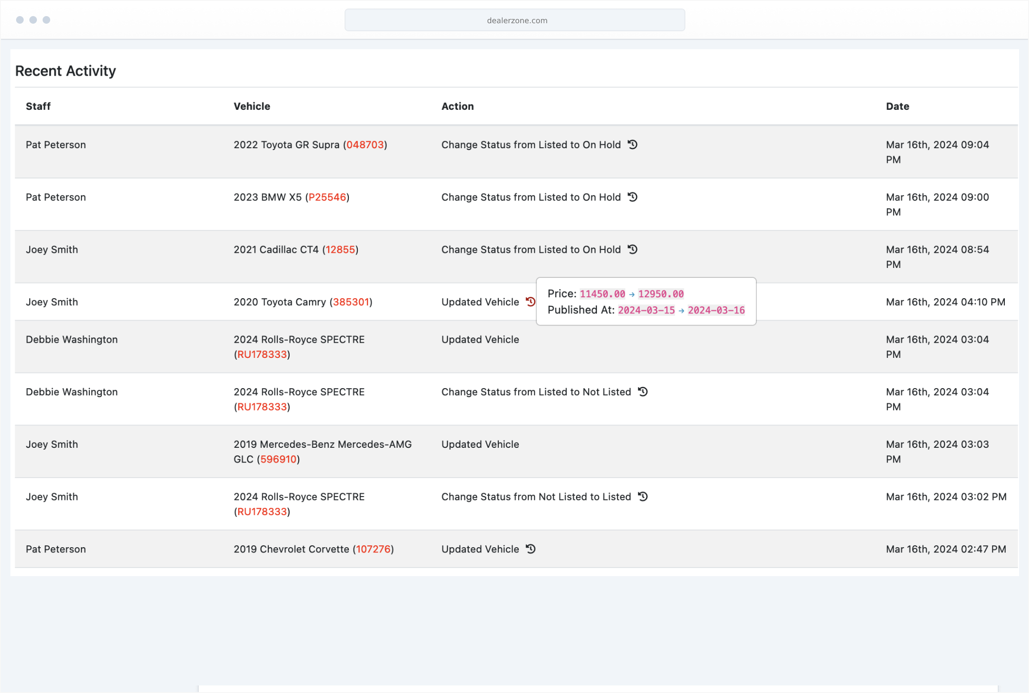Image resolution: width=1029 pixels, height=693 pixels.
Task: Click the Vehicle column header
Action: [252, 107]
